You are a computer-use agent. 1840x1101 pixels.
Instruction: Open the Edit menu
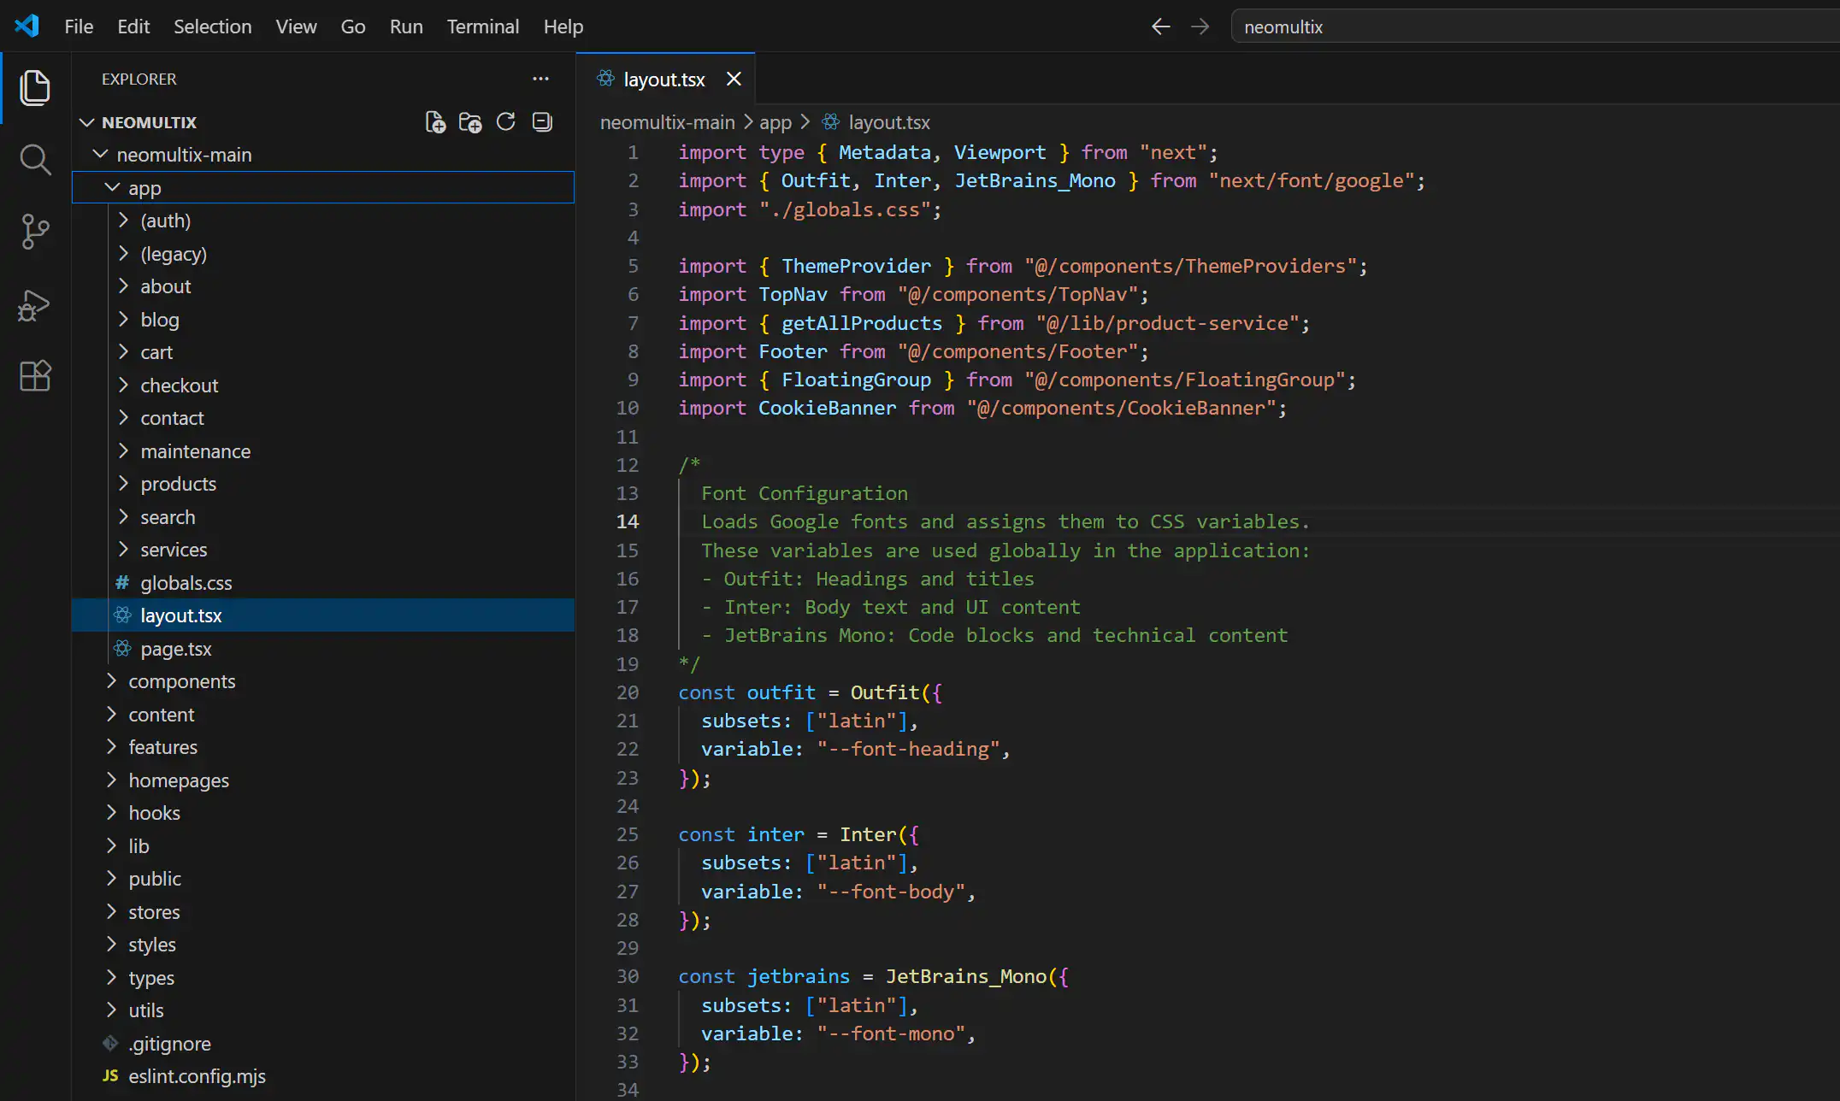(x=133, y=26)
